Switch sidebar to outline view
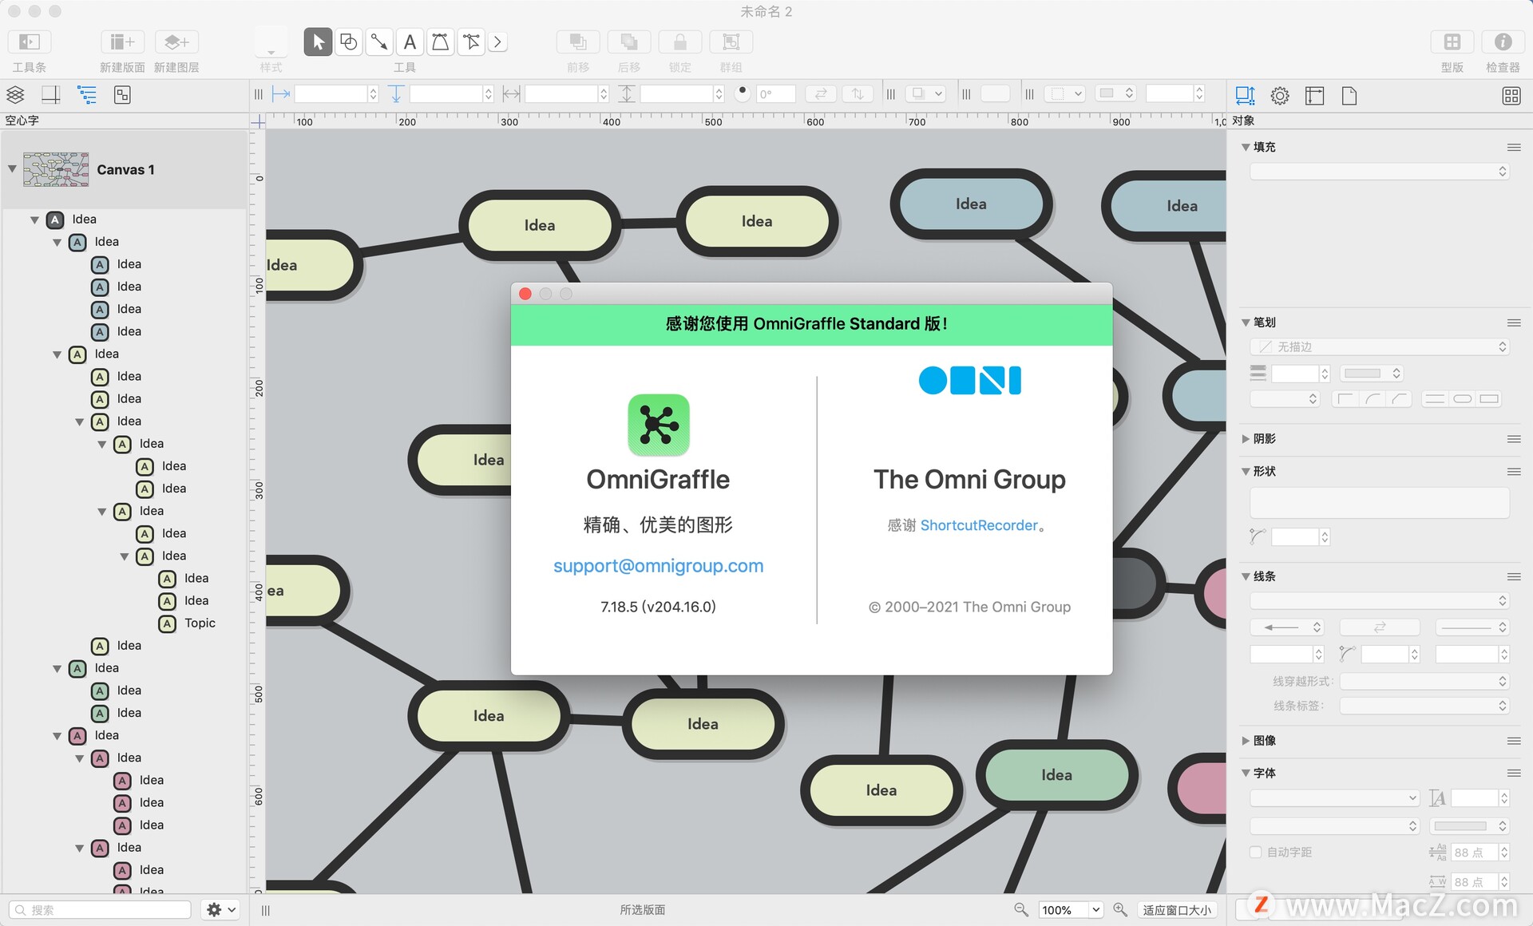 pos(87,95)
